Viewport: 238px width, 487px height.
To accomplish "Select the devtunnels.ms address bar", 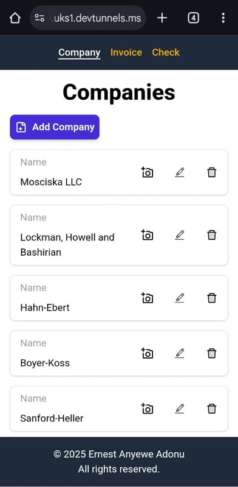I will (88, 18).
